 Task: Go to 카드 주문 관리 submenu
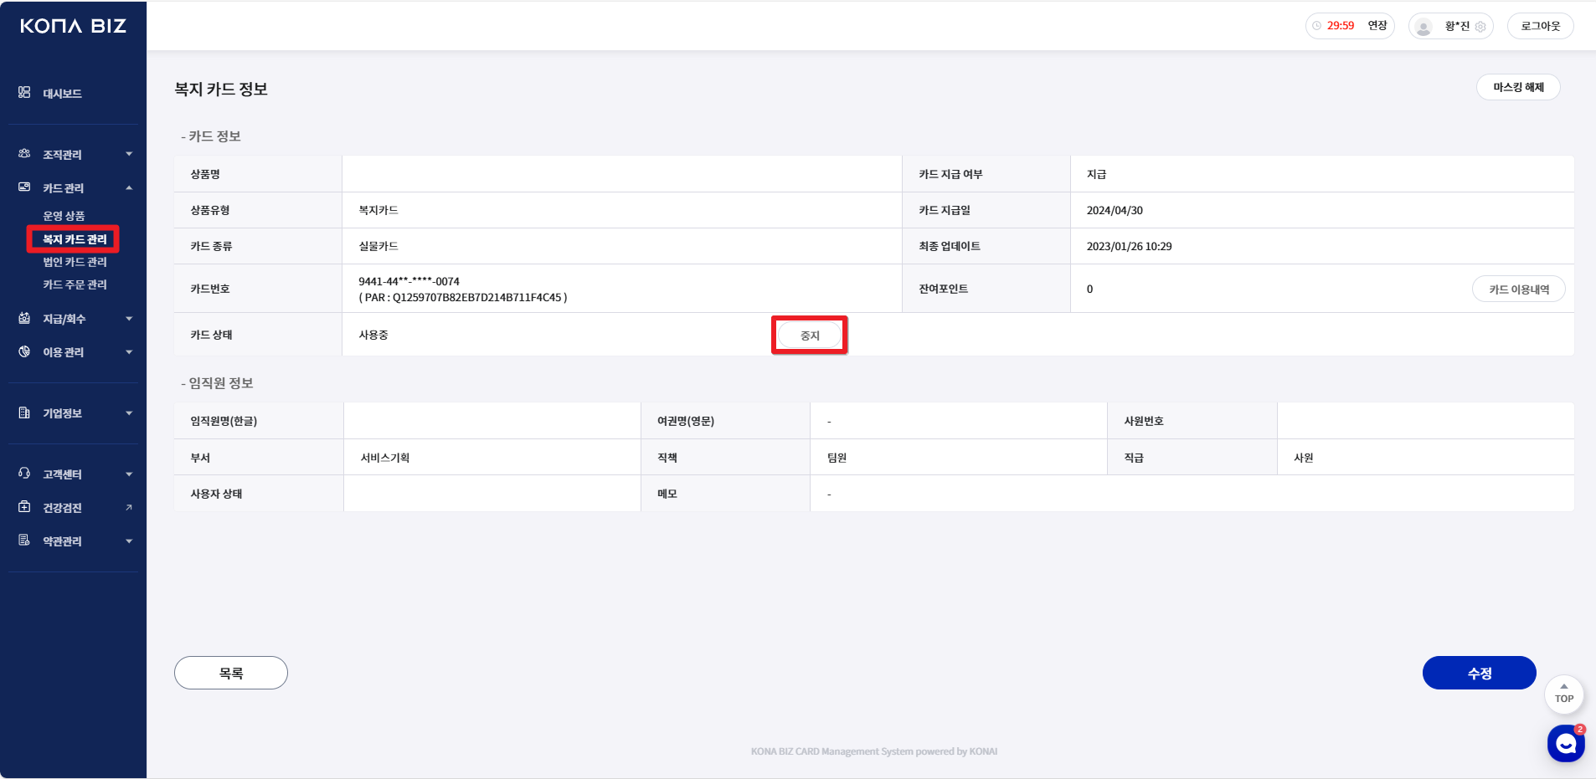pos(75,284)
